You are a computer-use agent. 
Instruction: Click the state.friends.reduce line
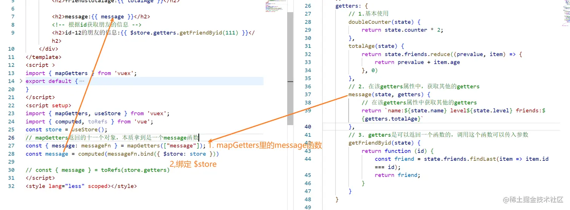pyautogui.click(x=442, y=54)
